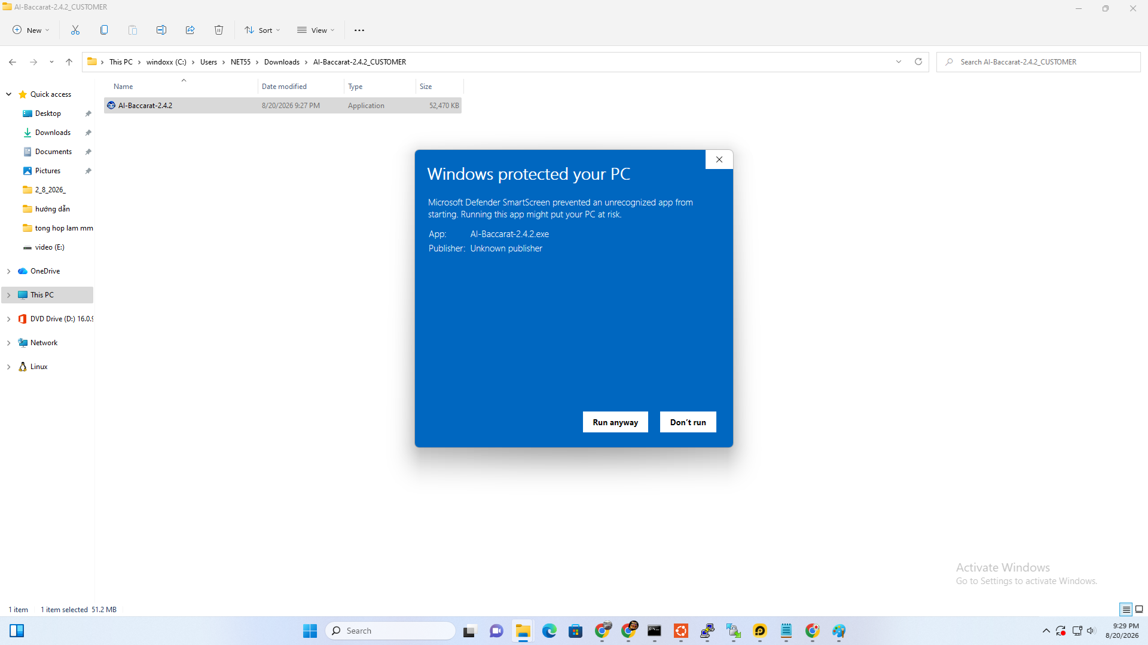Image resolution: width=1148 pixels, height=645 pixels.
Task: Open recent locations dropdown arrow
Action: tap(51, 62)
